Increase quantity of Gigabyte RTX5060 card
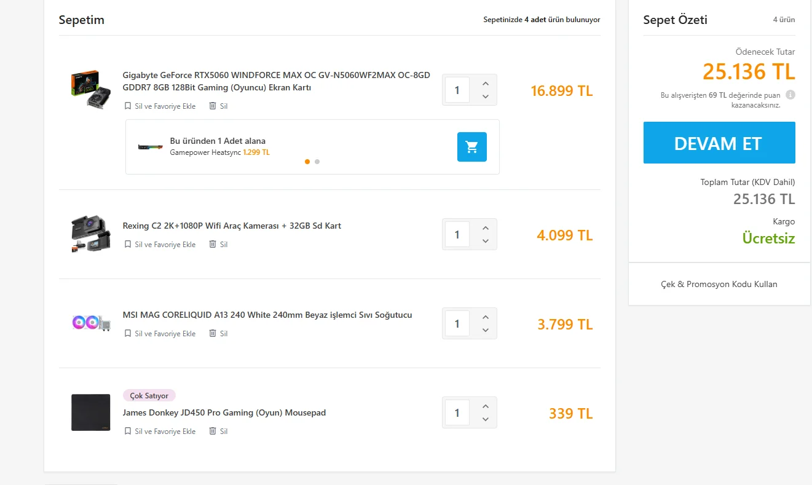 [x=486, y=84]
